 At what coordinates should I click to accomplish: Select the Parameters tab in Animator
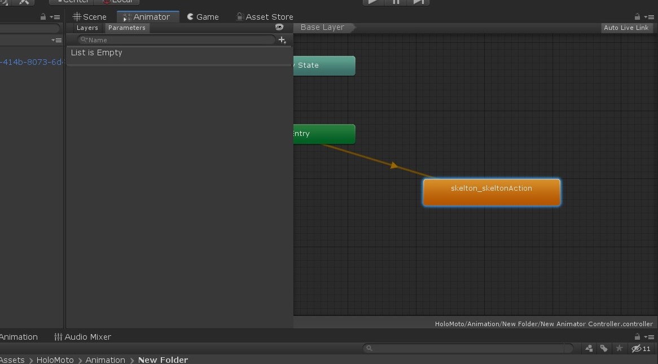click(127, 28)
